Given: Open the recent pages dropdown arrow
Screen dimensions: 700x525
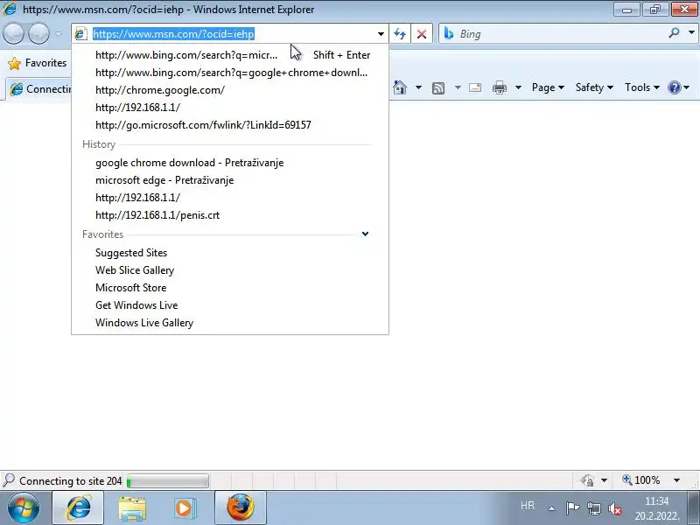Looking at the screenshot, I should (x=59, y=33).
